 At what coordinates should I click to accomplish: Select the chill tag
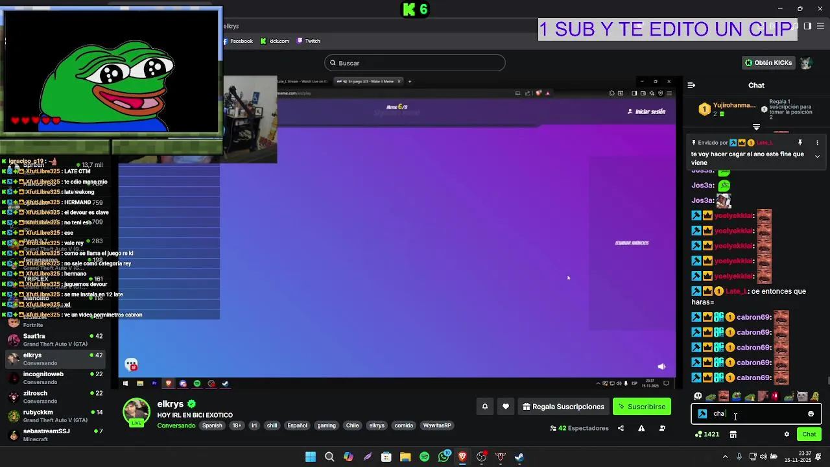point(272,425)
